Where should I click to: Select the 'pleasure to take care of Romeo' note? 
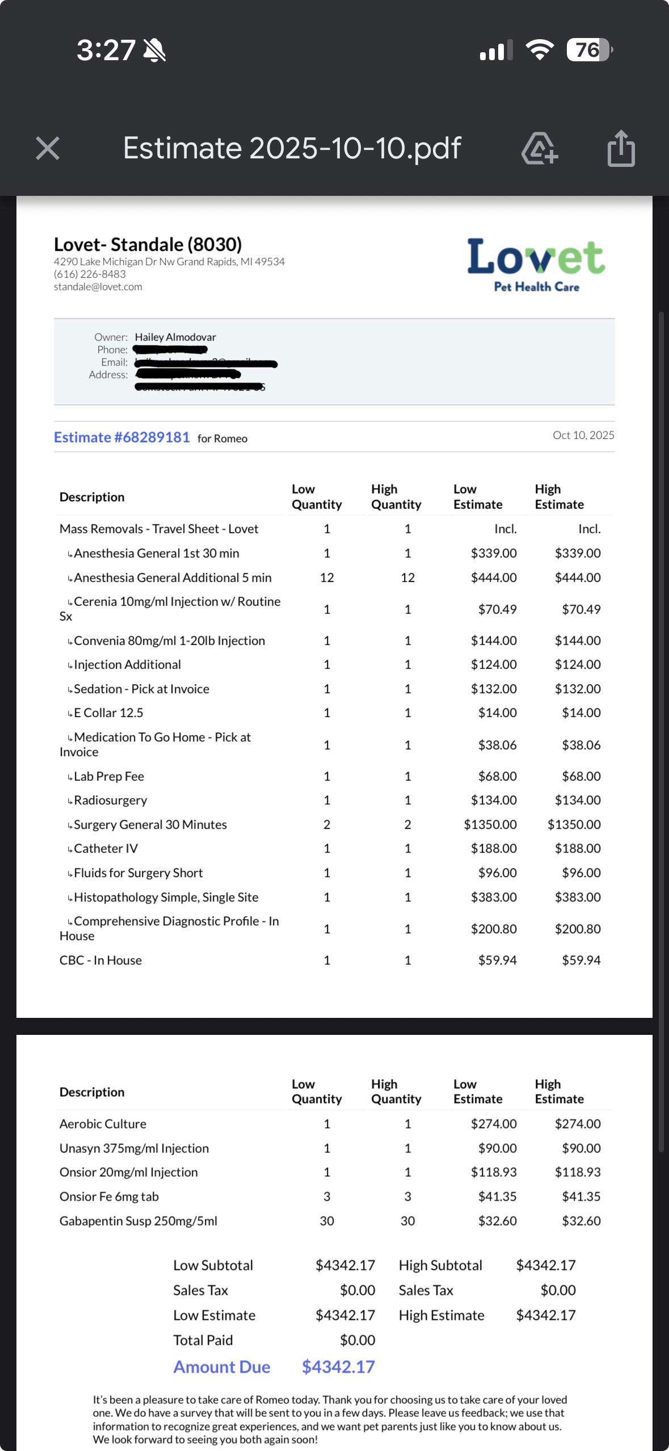pos(330,1419)
